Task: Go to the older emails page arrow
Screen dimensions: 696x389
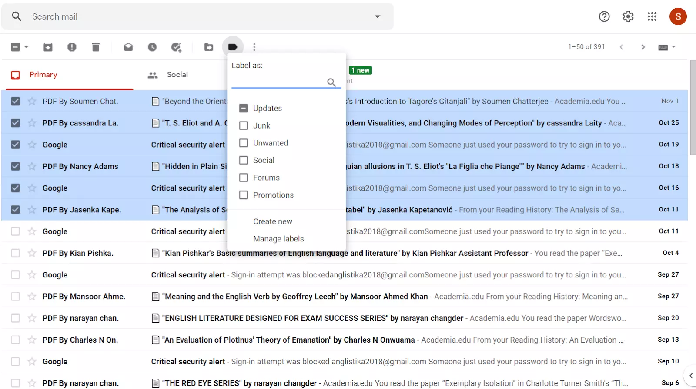Action: (643, 47)
